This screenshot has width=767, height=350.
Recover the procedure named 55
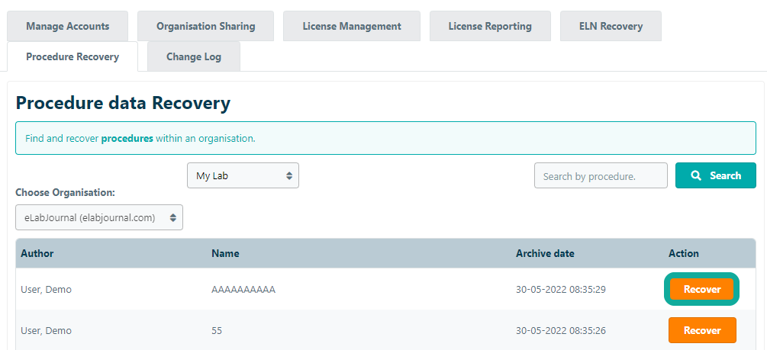[x=701, y=330]
